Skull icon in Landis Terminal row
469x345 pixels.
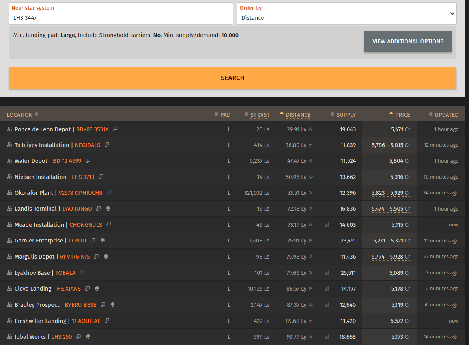click(108, 208)
